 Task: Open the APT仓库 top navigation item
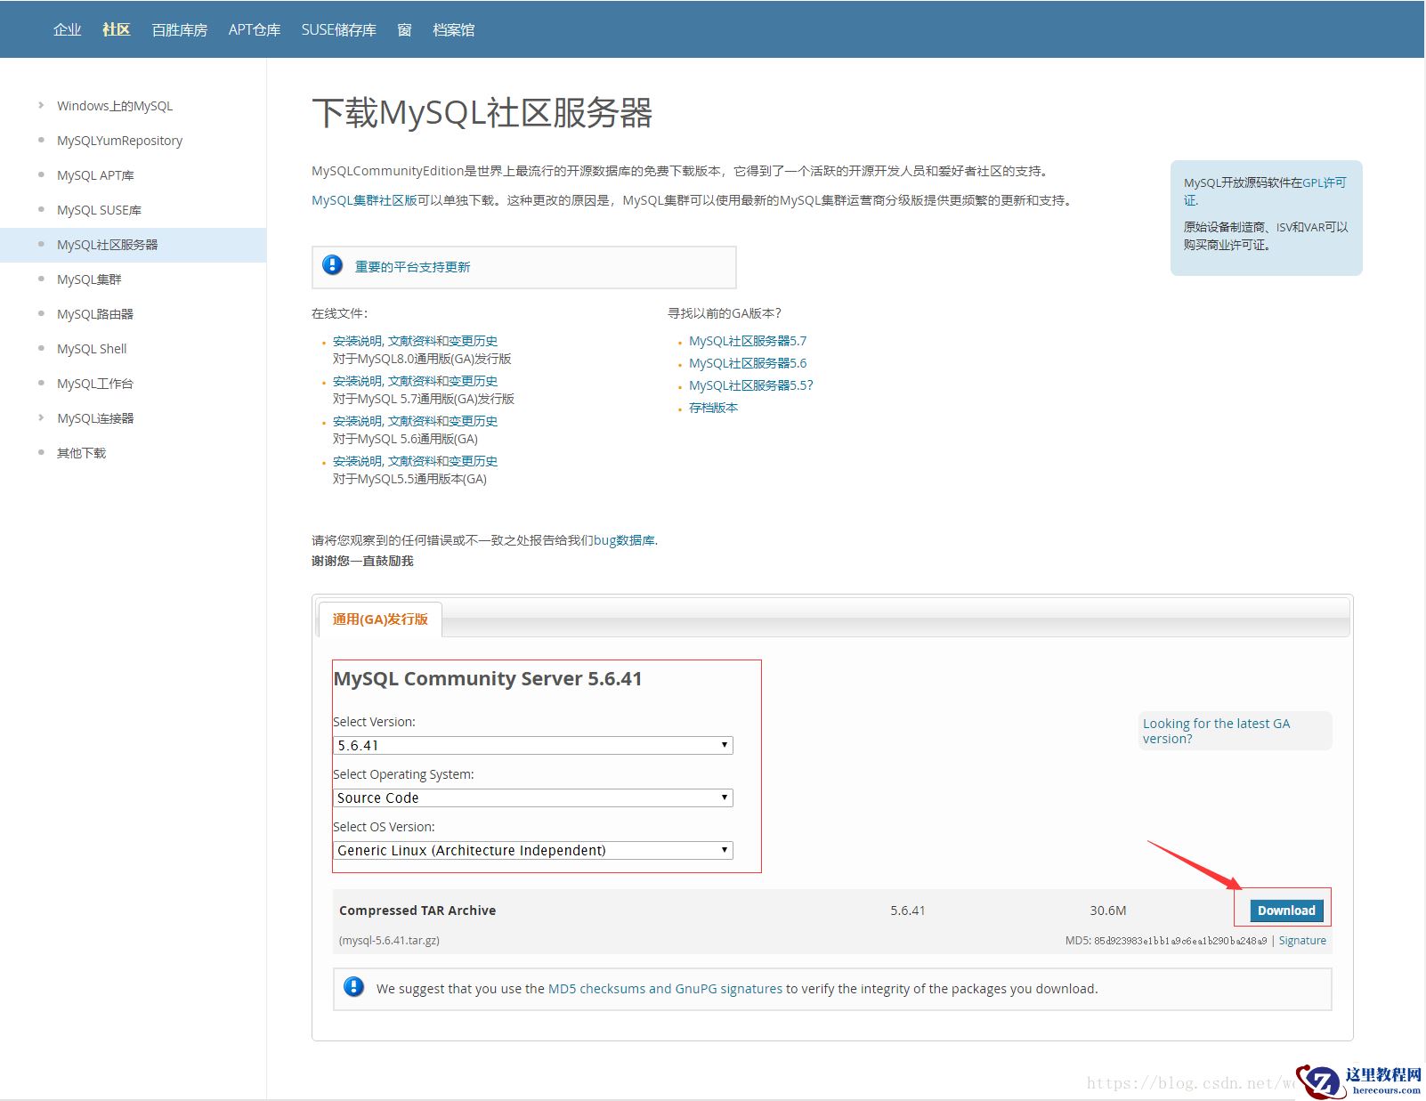click(x=254, y=29)
